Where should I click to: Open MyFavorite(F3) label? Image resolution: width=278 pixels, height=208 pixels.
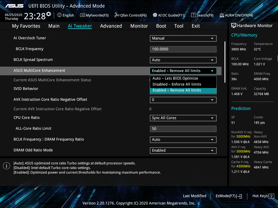(97, 15)
